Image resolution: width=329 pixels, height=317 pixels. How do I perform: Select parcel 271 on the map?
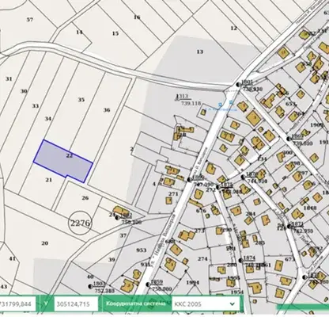pyautogui.click(x=173, y=194)
